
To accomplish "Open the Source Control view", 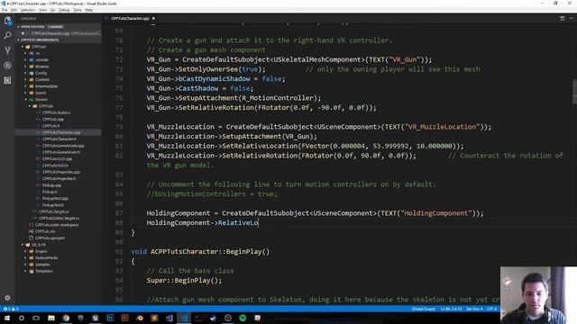I will click(7, 50).
